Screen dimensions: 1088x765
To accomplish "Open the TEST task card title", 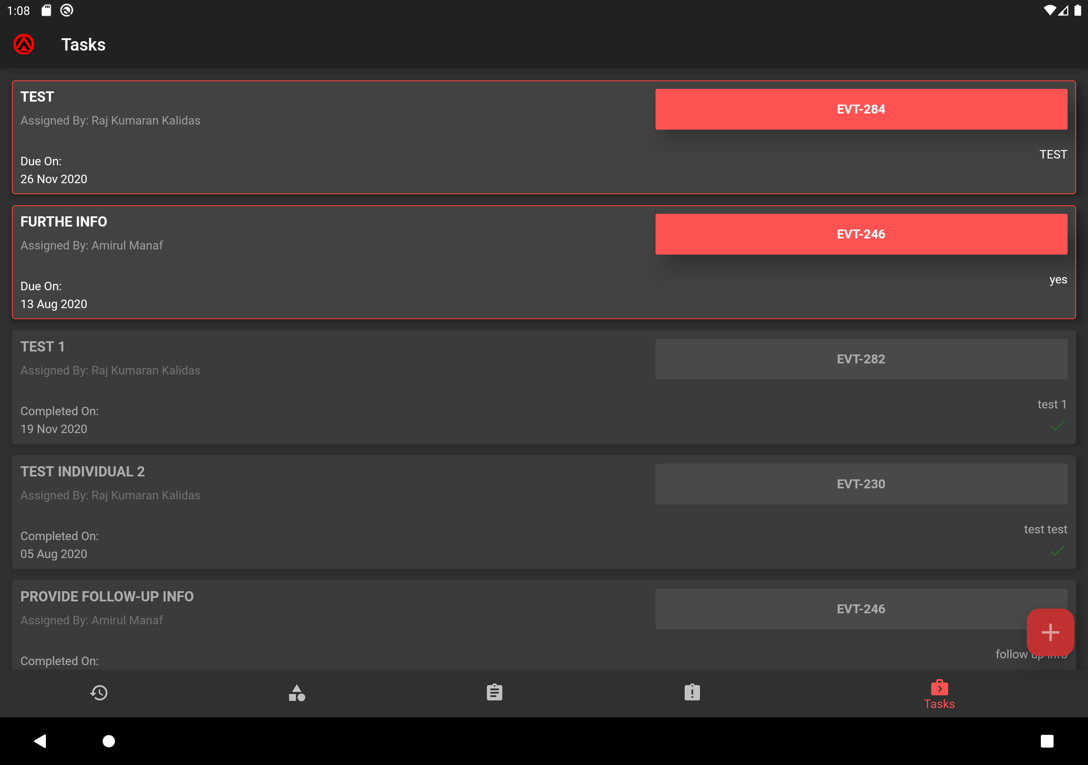I will (37, 97).
